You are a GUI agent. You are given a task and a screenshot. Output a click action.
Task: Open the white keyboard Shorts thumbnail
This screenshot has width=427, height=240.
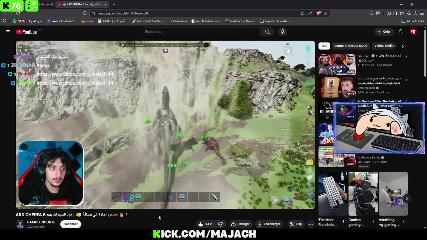point(333,194)
